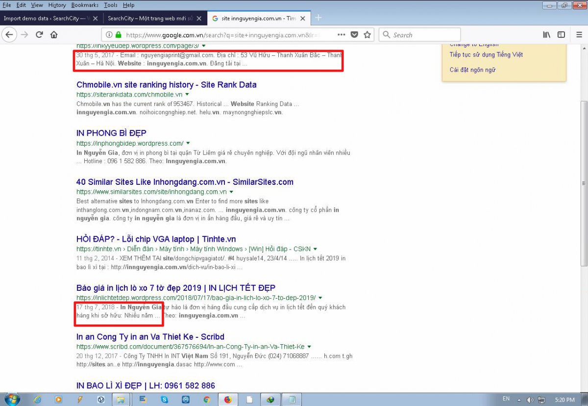Click 'Cài đặt ngôn ngữ' link
588x406 pixels.
click(472, 70)
